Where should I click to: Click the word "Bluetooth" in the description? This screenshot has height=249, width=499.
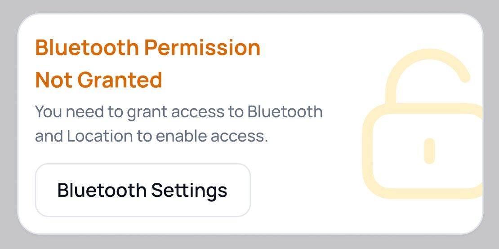(285, 111)
